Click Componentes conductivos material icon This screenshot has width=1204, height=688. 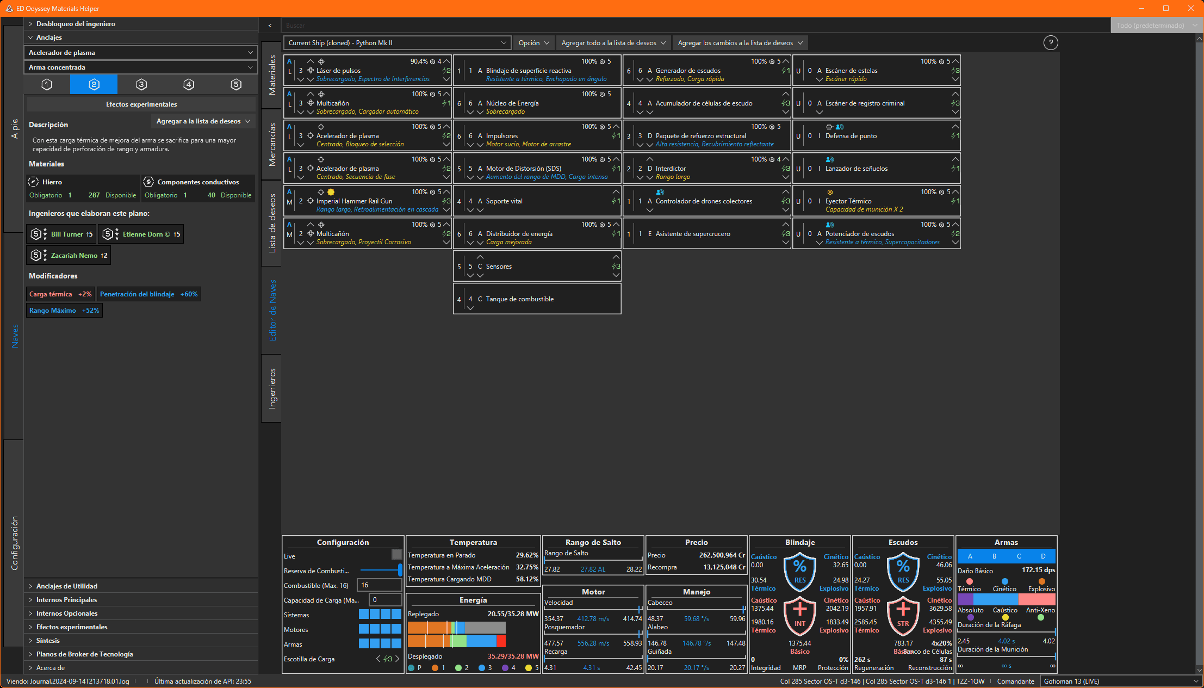click(x=148, y=182)
